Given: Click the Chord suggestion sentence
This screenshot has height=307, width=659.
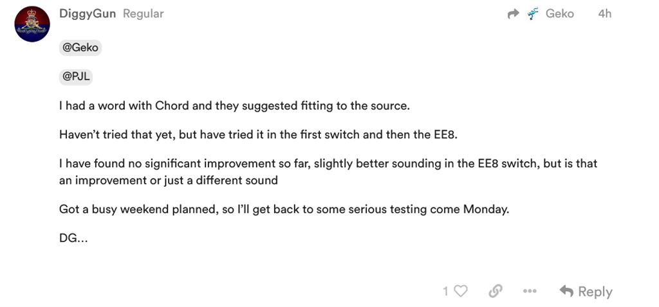Looking at the screenshot, I should tap(234, 106).
